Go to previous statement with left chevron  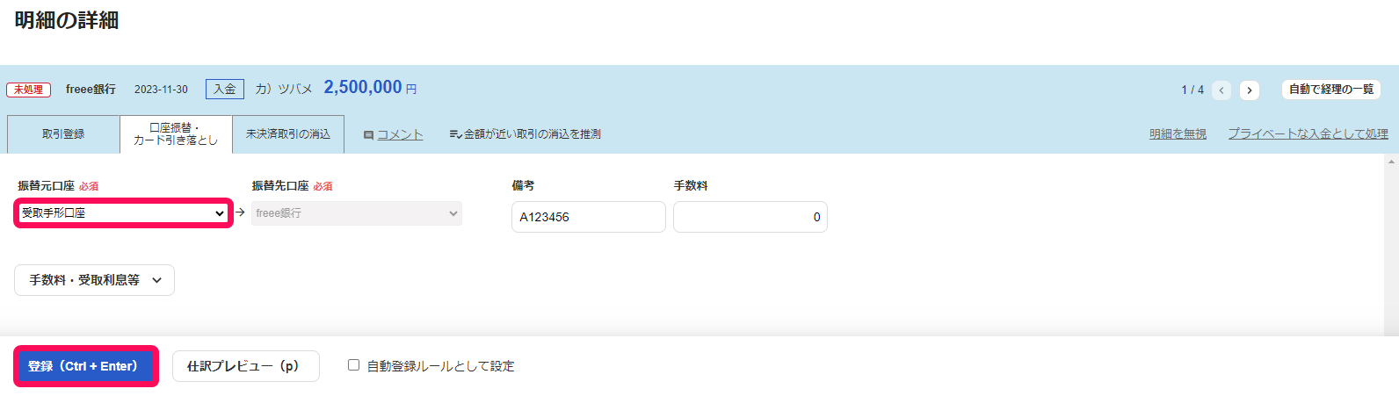[1221, 90]
